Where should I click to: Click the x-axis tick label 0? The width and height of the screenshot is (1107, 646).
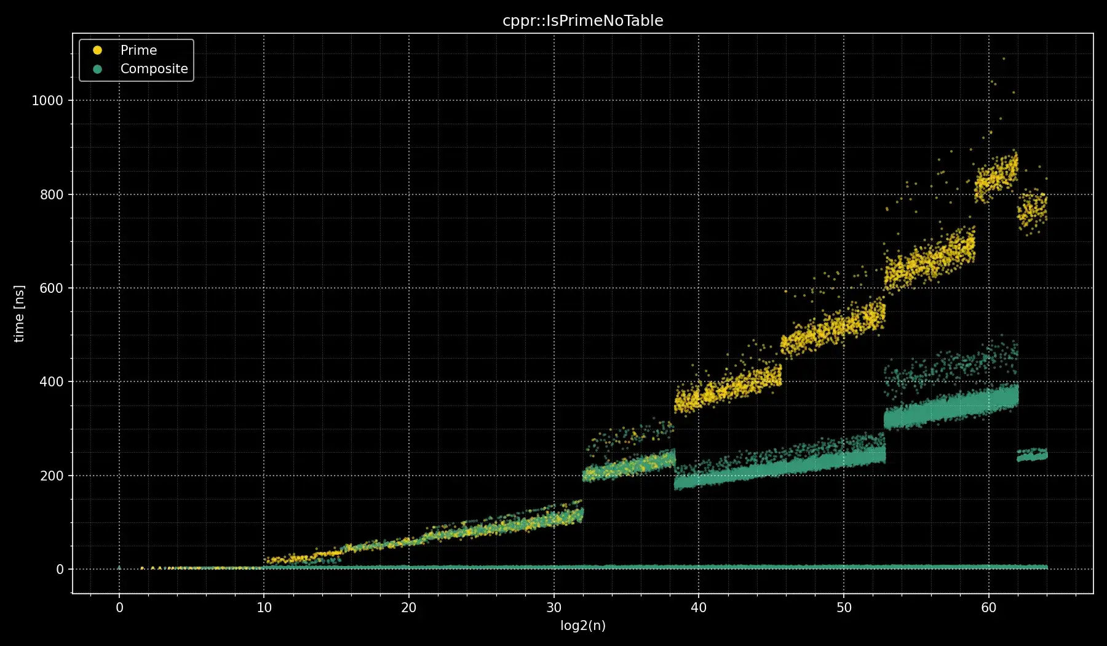pyautogui.click(x=119, y=608)
